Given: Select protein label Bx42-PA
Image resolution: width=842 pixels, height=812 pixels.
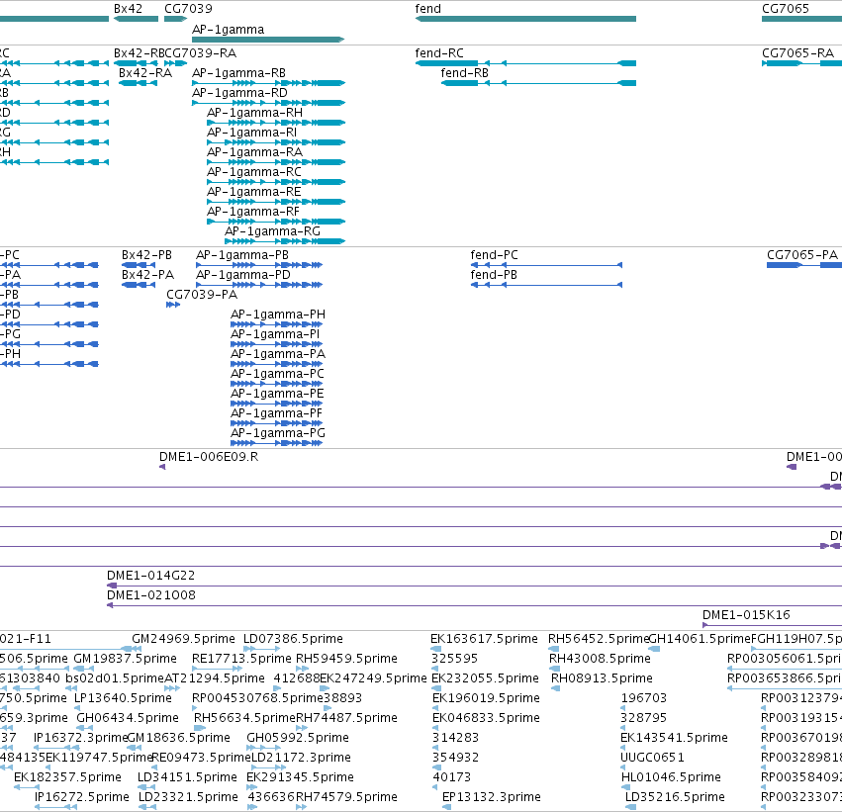Looking at the screenshot, I should pos(148,275).
